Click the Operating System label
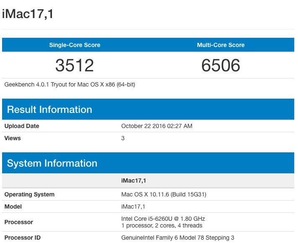The height and width of the screenshot is (243, 298). click(29, 194)
